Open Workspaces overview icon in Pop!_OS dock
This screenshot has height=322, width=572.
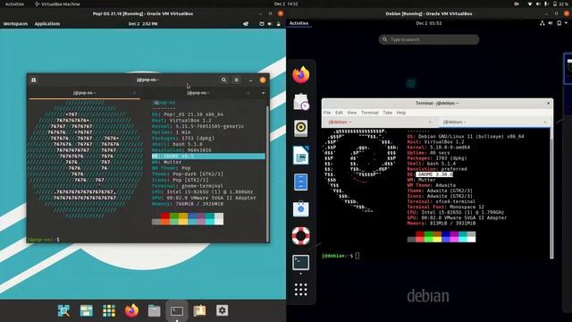(x=87, y=310)
